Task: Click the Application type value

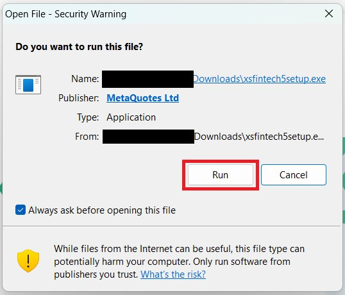Action: (131, 117)
